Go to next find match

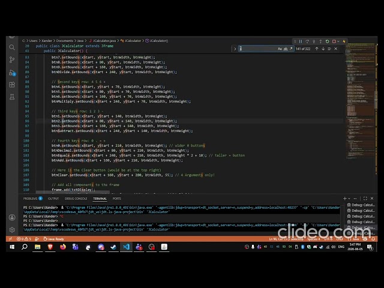point(323,49)
